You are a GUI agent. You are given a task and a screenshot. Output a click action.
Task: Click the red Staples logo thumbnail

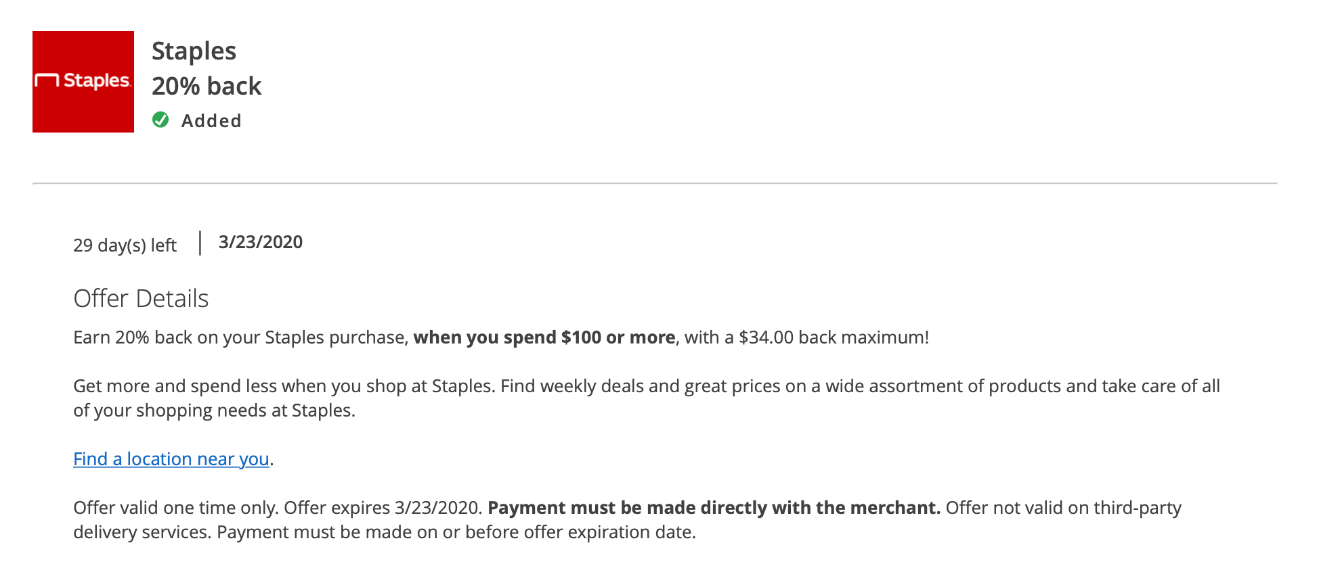coord(83,82)
